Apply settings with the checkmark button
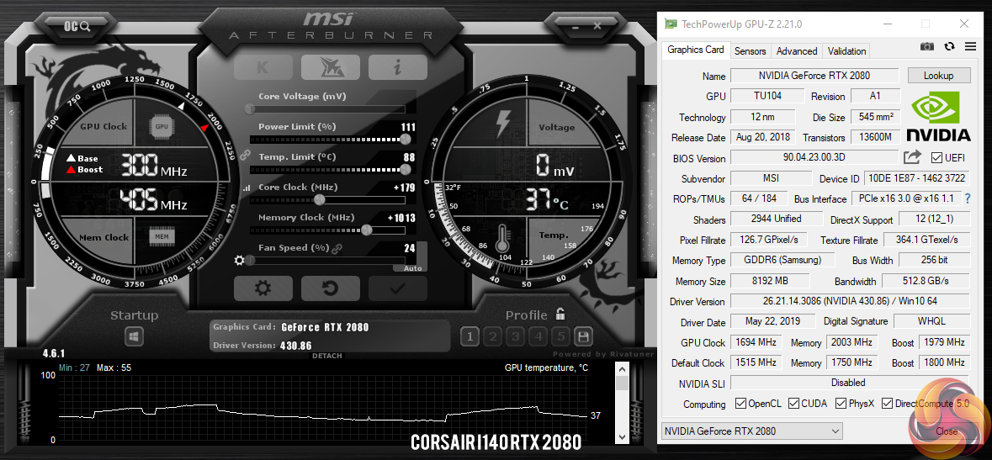 [397, 288]
